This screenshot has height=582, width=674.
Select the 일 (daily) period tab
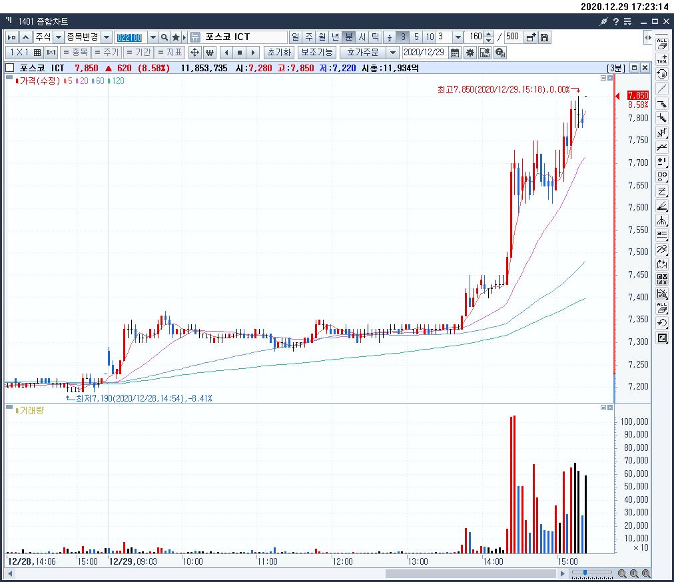[x=295, y=37]
